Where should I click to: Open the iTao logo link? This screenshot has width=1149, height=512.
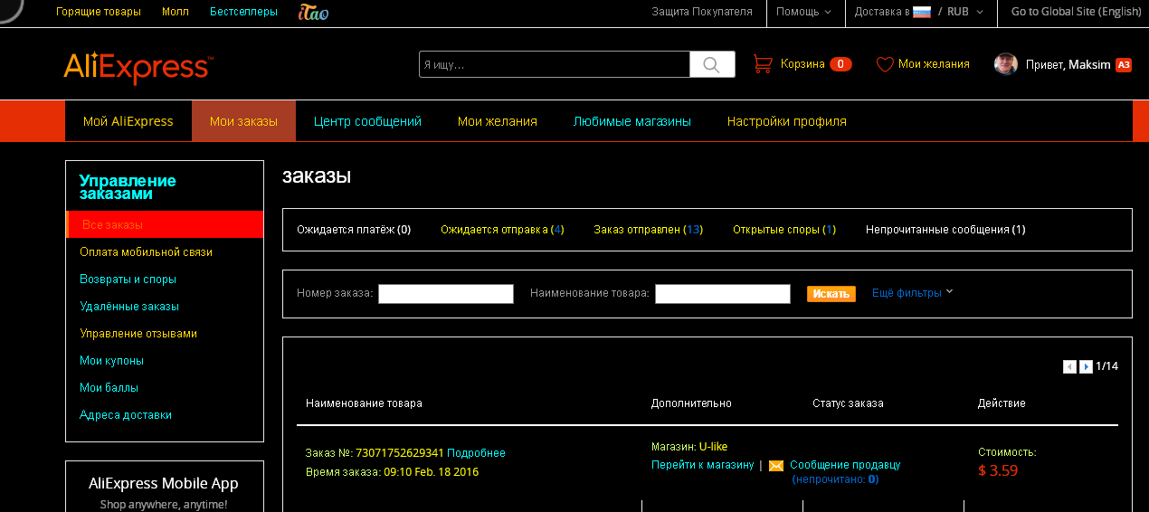pyautogui.click(x=313, y=13)
